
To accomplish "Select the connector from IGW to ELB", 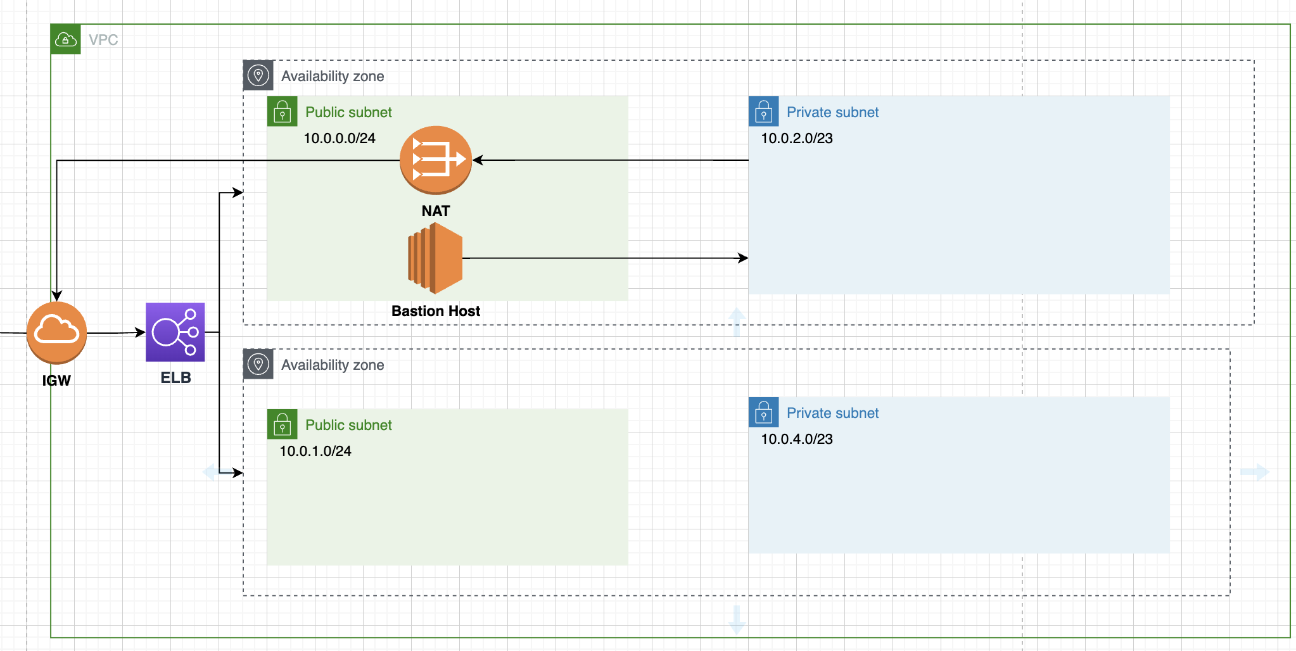I will 116,332.
